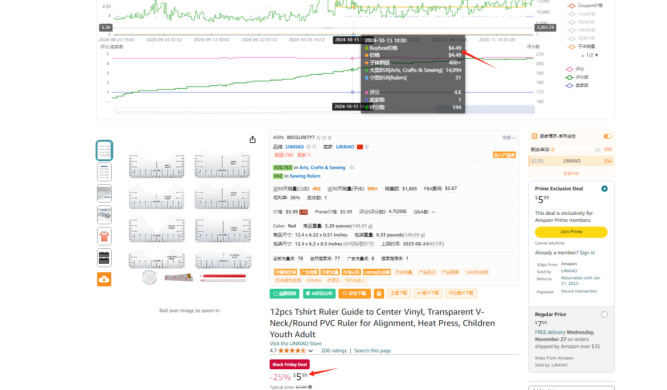Open Listing生成器 tab
The image size is (667, 390).
point(377,272)
